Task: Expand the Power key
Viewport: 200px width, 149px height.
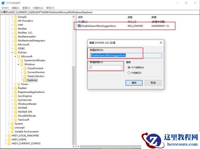Action: click(15, 84)
